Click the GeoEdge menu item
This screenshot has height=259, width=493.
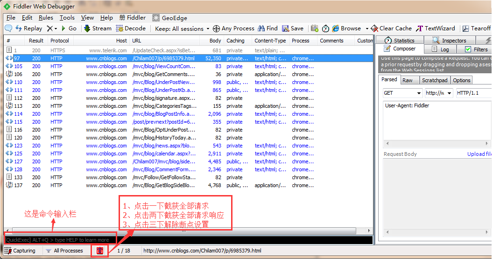170,18
